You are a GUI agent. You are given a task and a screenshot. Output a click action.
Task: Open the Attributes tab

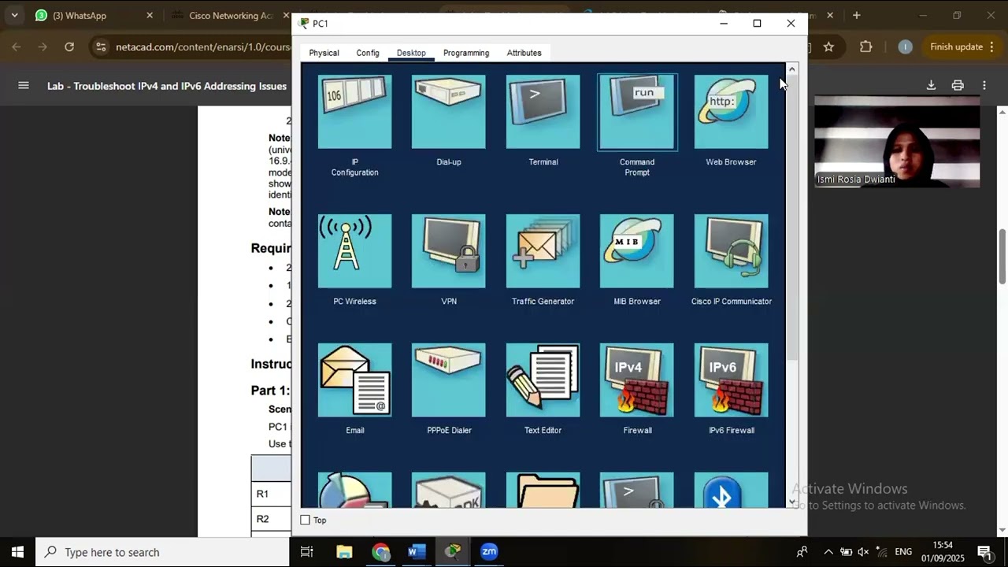[x=524, y=53]
